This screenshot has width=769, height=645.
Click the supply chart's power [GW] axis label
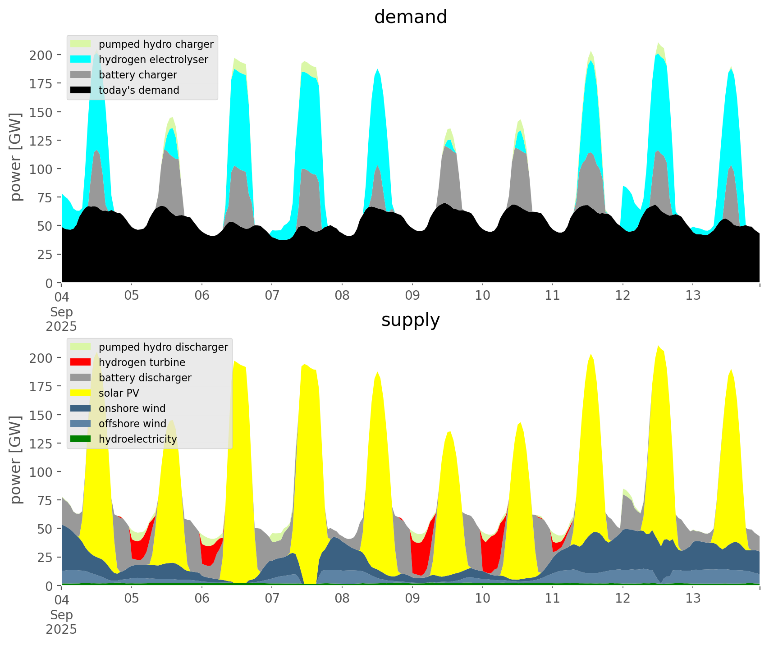click(16, 460)
